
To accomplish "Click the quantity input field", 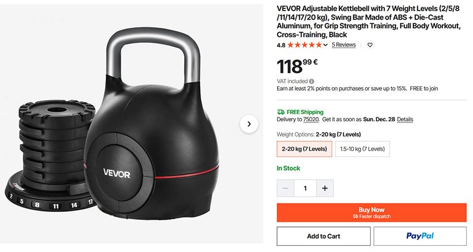I will [305, 189].
